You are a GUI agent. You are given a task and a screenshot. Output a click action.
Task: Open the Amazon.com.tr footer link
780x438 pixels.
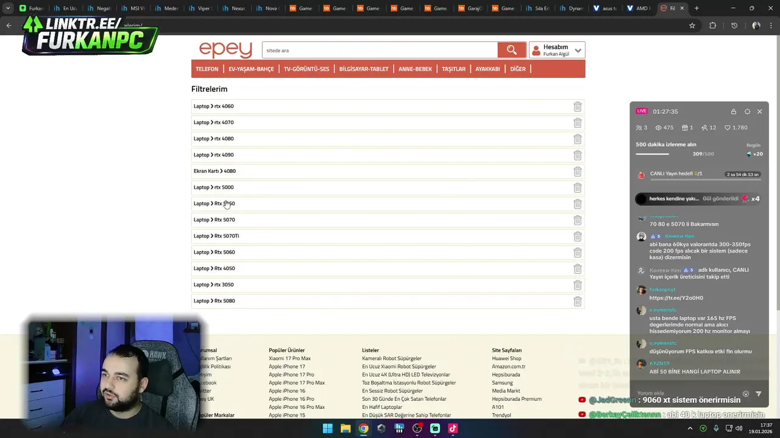(x=509, y=367)
